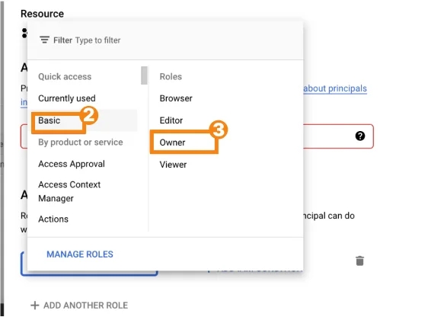
Task: Click the MANAGE ROLES link
Action: coord(80,255)
